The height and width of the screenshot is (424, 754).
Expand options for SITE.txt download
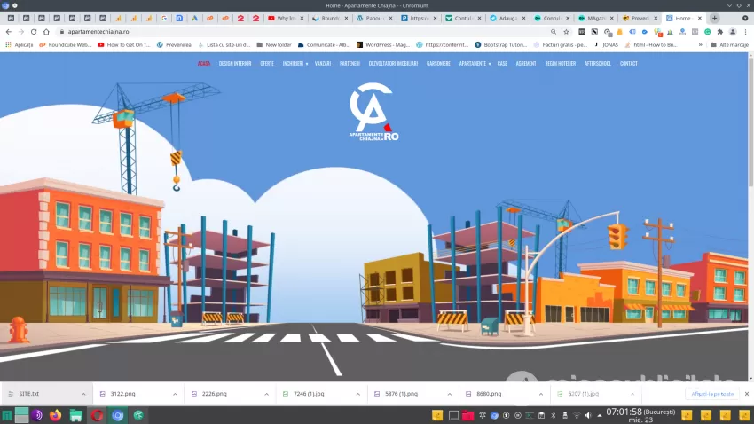coord(83,394)
